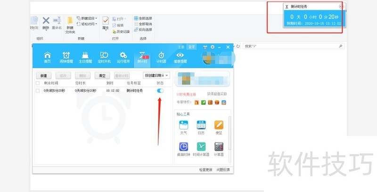Click the 任务标签 column header

click(134, 83)
